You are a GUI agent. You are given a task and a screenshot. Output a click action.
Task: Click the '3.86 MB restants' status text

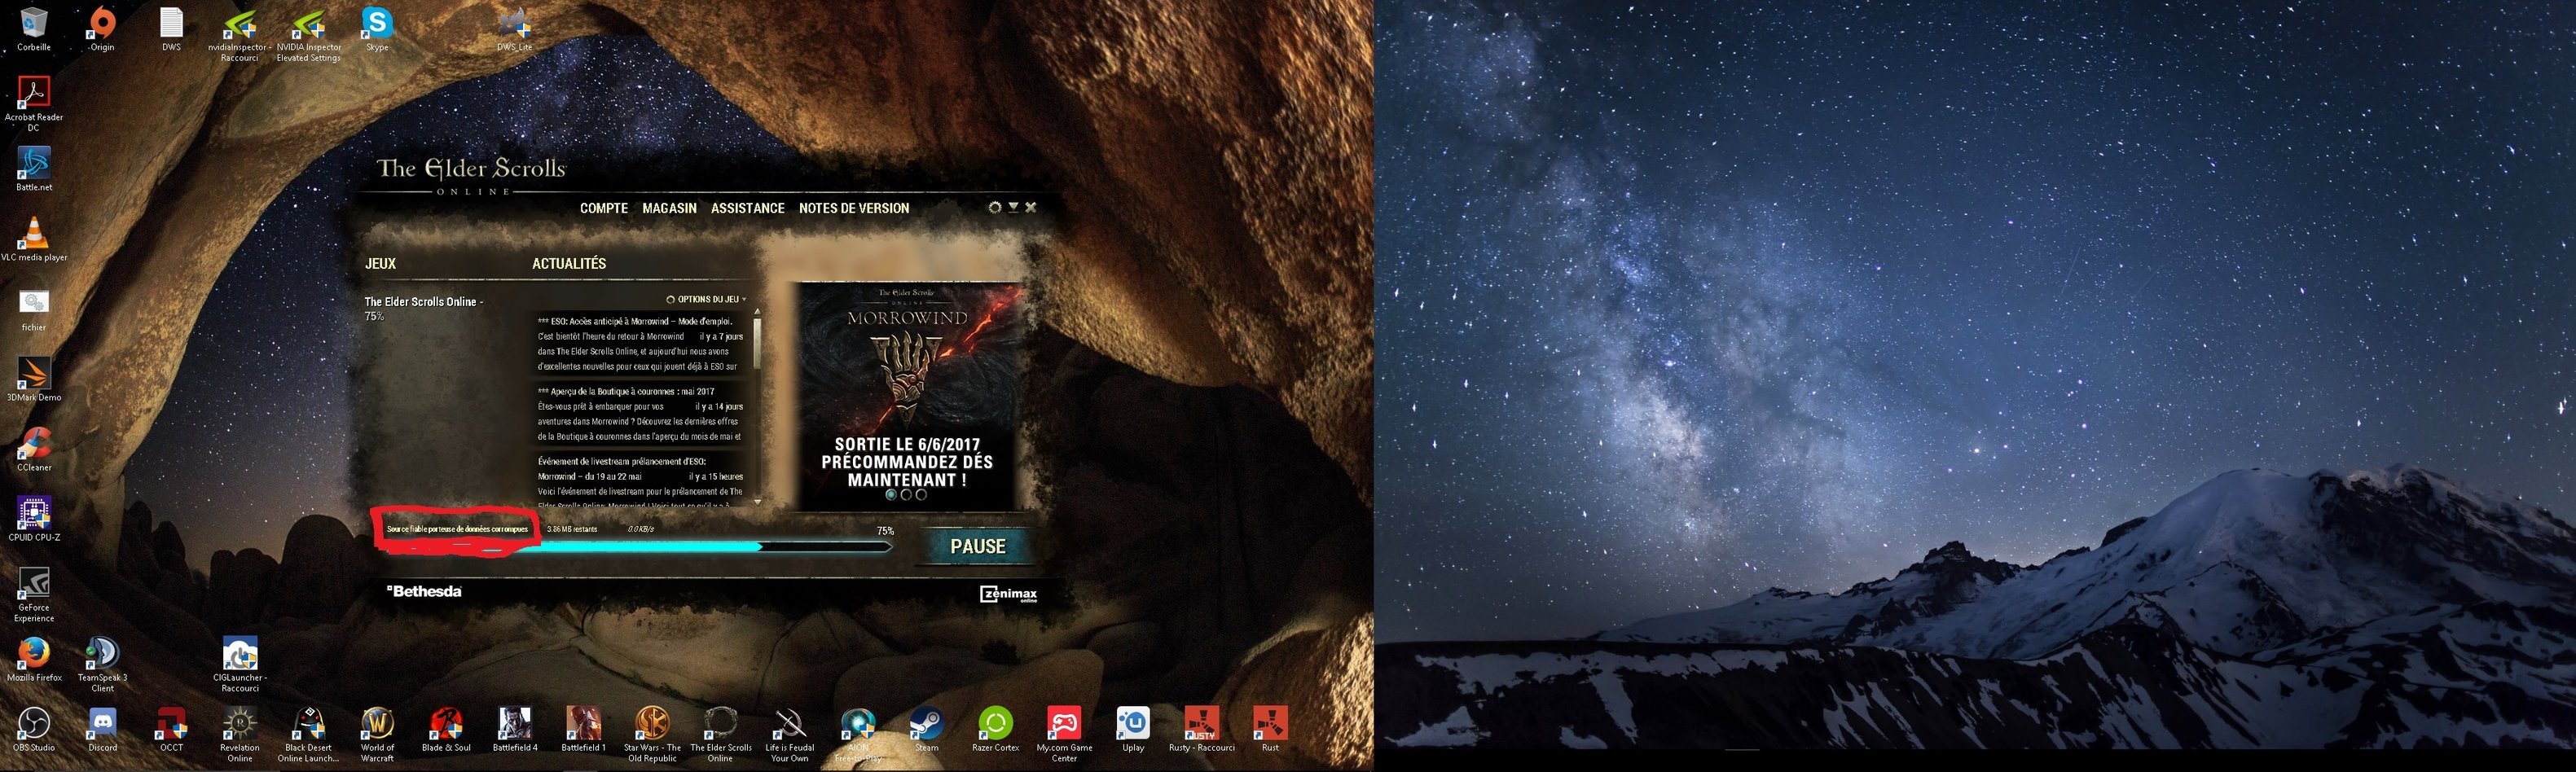[x=572, y=529]
